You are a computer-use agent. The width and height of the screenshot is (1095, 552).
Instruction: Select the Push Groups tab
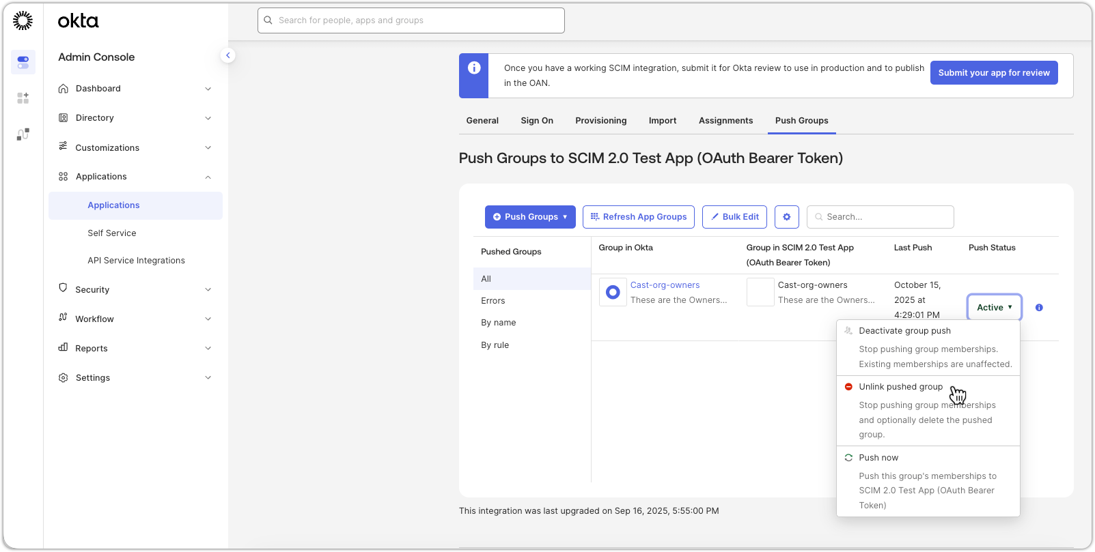coord(802,121)
